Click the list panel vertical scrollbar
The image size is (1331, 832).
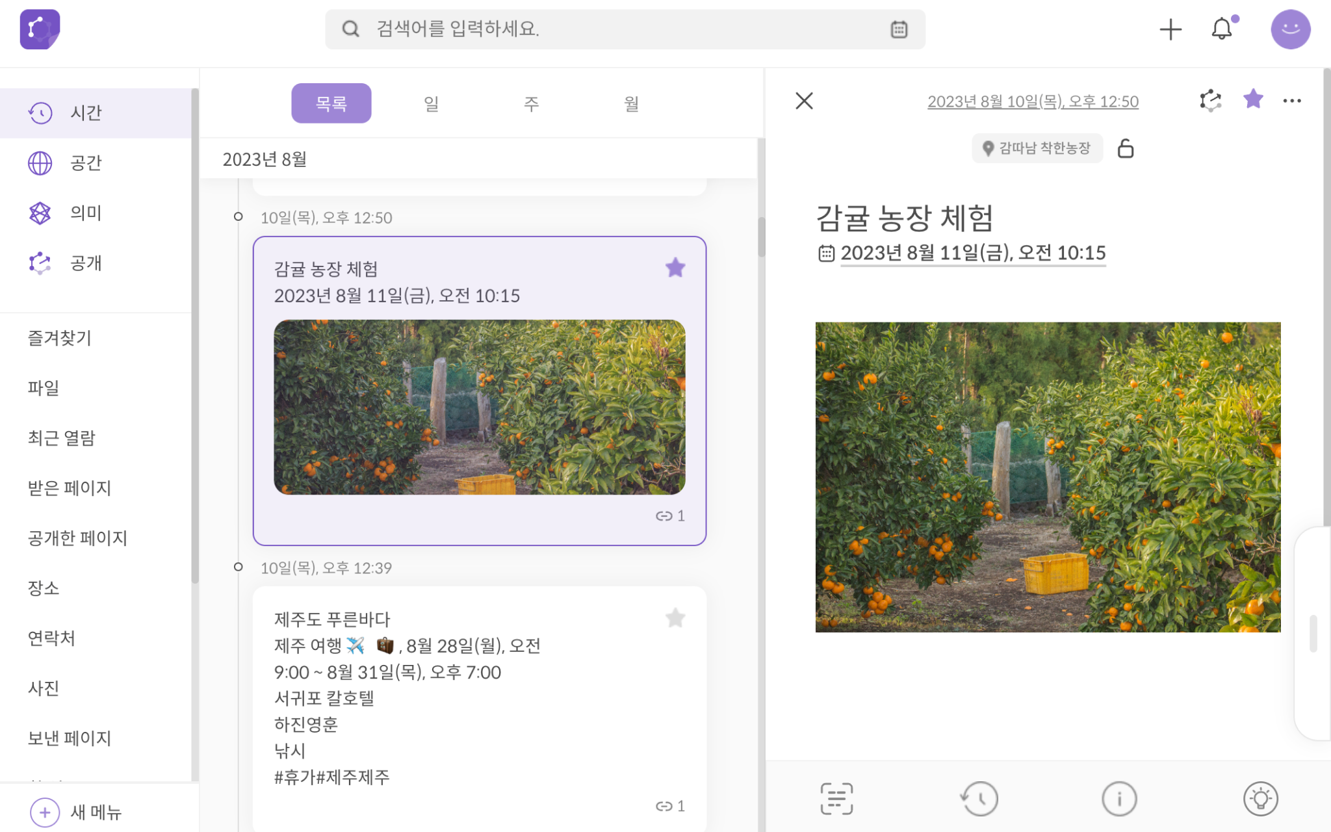click(x=761, y=237)
